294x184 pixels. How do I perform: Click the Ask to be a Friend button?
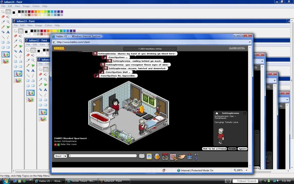pos(215,149)
